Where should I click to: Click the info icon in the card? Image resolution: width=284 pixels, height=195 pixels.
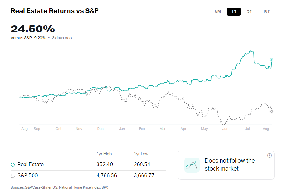point(269,155)
